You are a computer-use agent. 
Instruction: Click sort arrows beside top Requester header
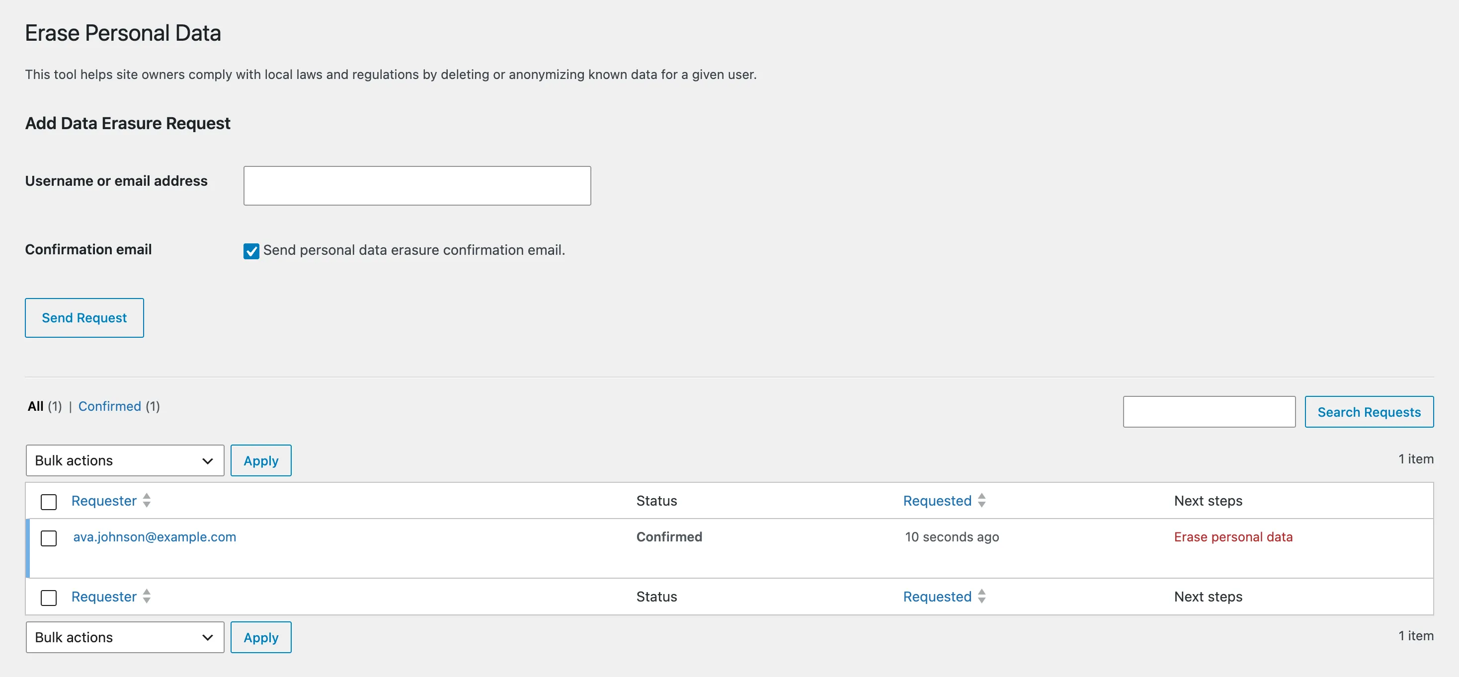pyautogui.click(x=147, y=500)
